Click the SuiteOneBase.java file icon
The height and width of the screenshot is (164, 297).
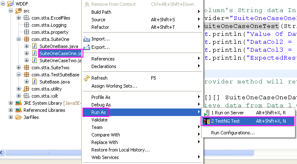pos(34,46)
